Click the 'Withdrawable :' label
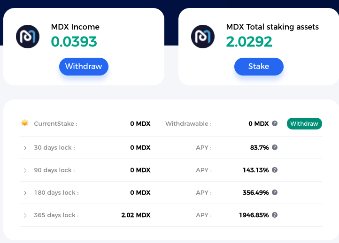Viewport: 339px width, 243px height. pos(188,123)
